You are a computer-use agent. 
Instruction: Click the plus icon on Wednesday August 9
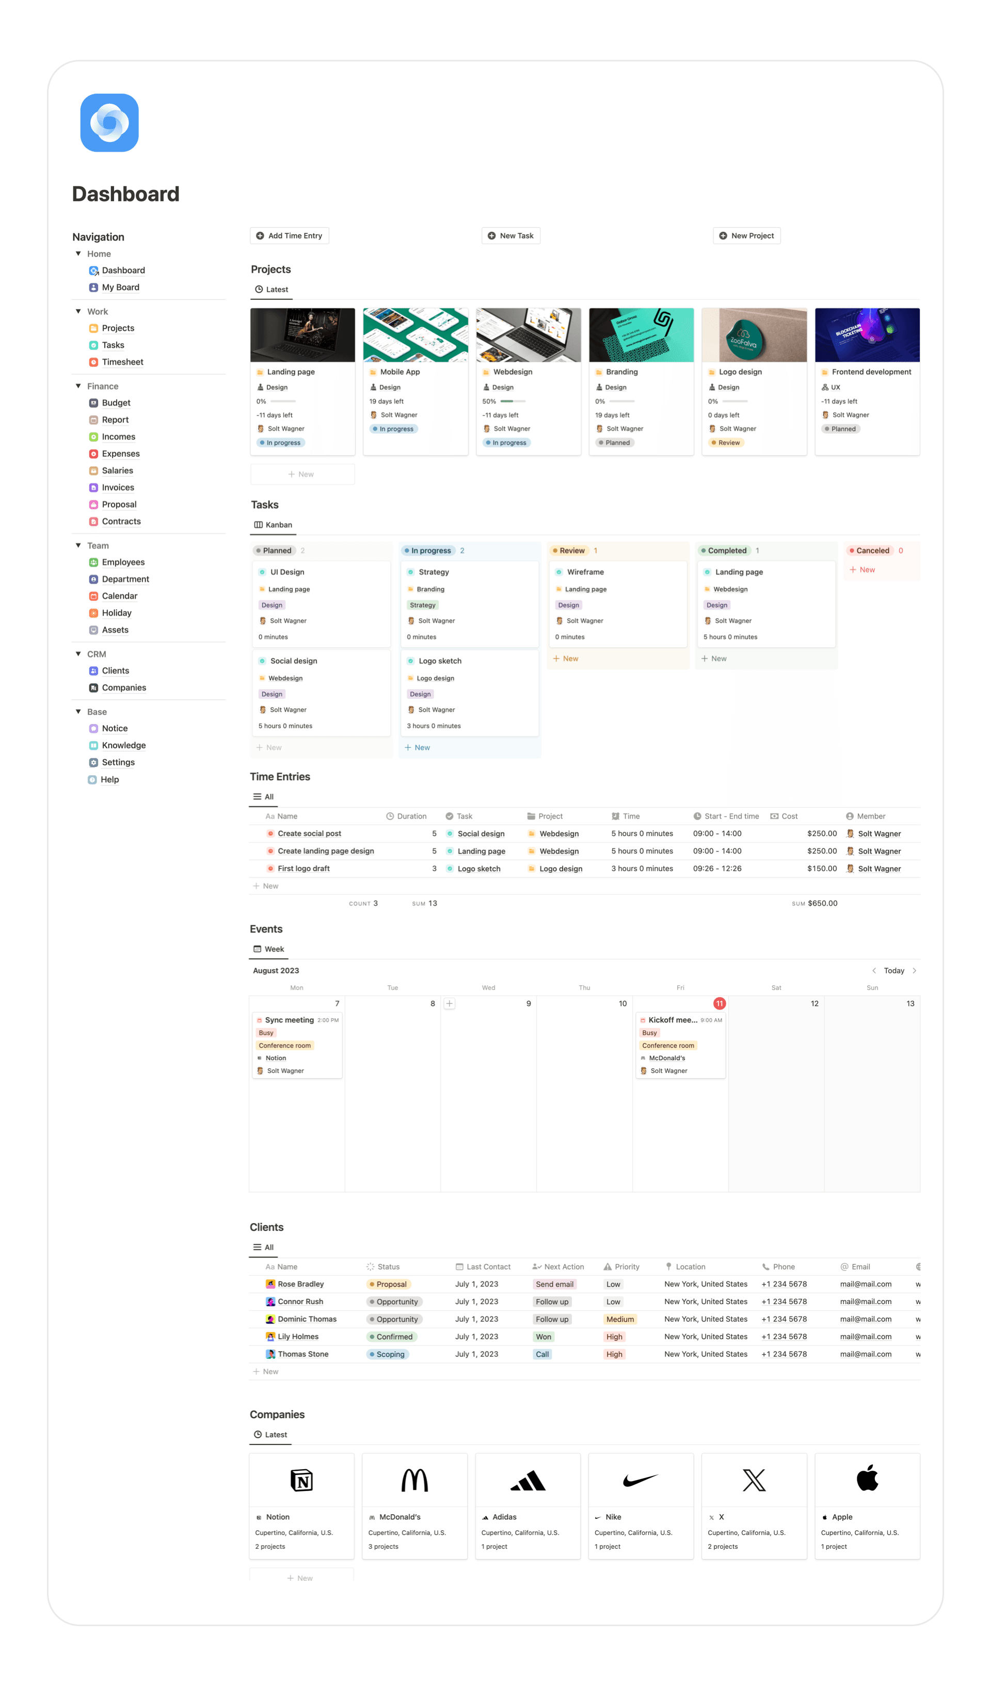(450, 1004)
